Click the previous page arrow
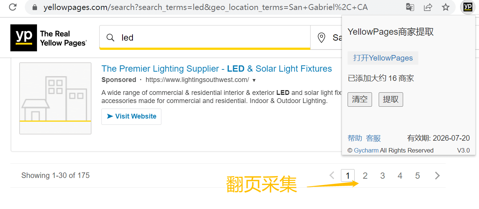Screen dimensions: 479x209 coord(332,175)
